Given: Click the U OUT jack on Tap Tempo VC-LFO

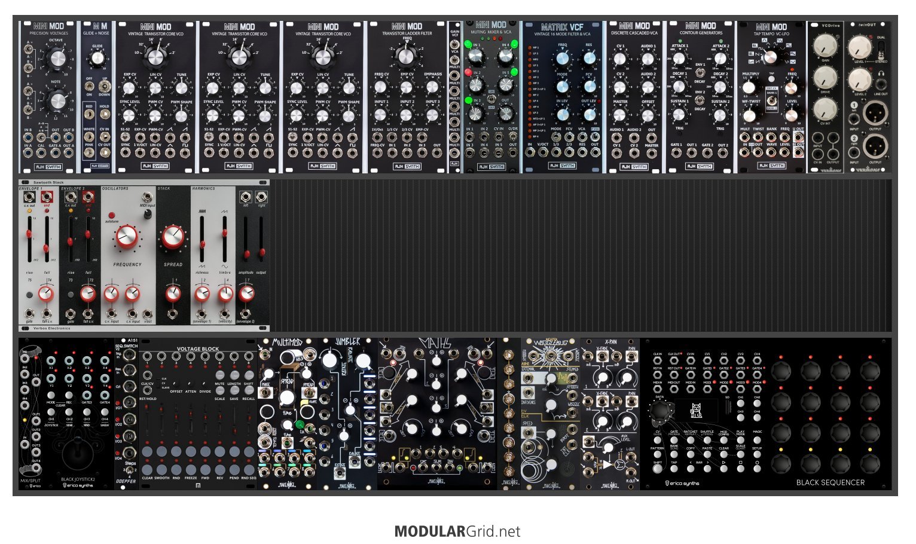Looking at the screenshot, I should pyautogui.click(x=798, y=137).
